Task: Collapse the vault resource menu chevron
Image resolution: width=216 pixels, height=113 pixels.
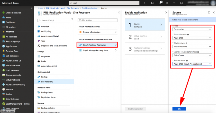Action: pos(72,19)
